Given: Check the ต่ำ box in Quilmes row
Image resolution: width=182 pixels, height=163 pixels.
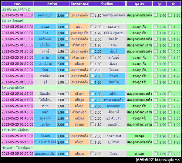Looking at the screenshot, I should click(170, 142).
